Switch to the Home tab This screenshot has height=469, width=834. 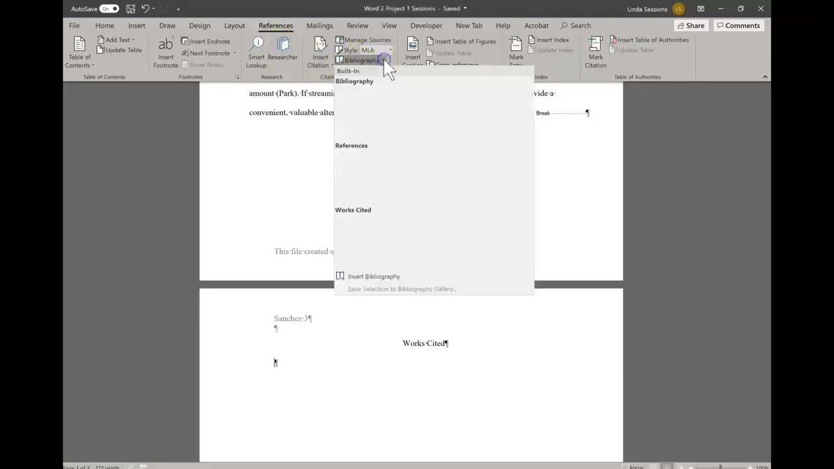tap(104, 25)
